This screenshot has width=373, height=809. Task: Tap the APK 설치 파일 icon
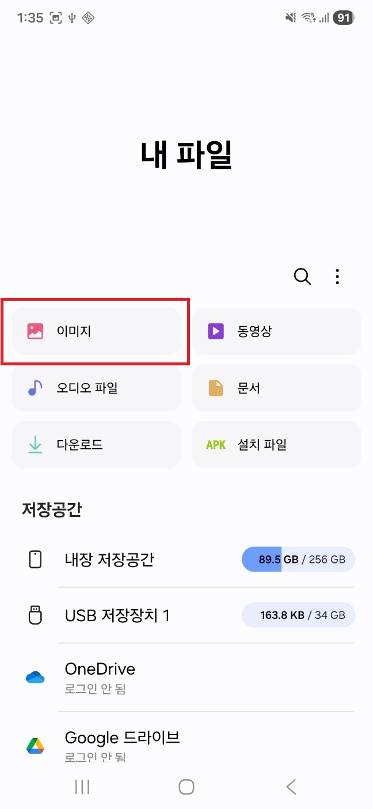(x=216, y=445)
